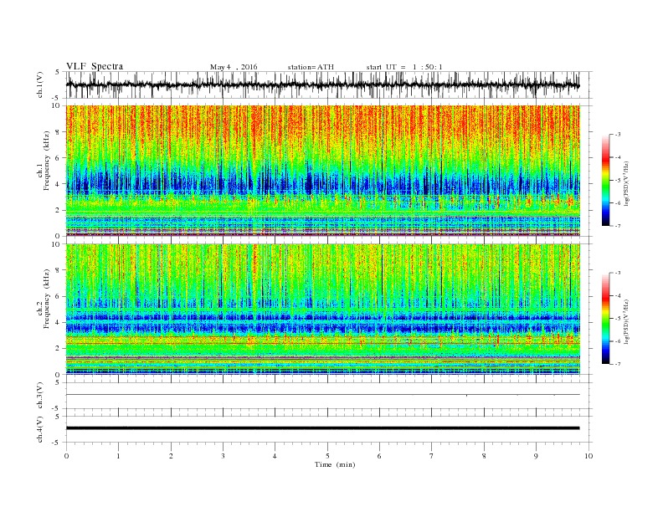Click the "6" kHz tick on ch.2 spectrogram axis
This screenshot has width=663, height=512.
coord(59,296)
